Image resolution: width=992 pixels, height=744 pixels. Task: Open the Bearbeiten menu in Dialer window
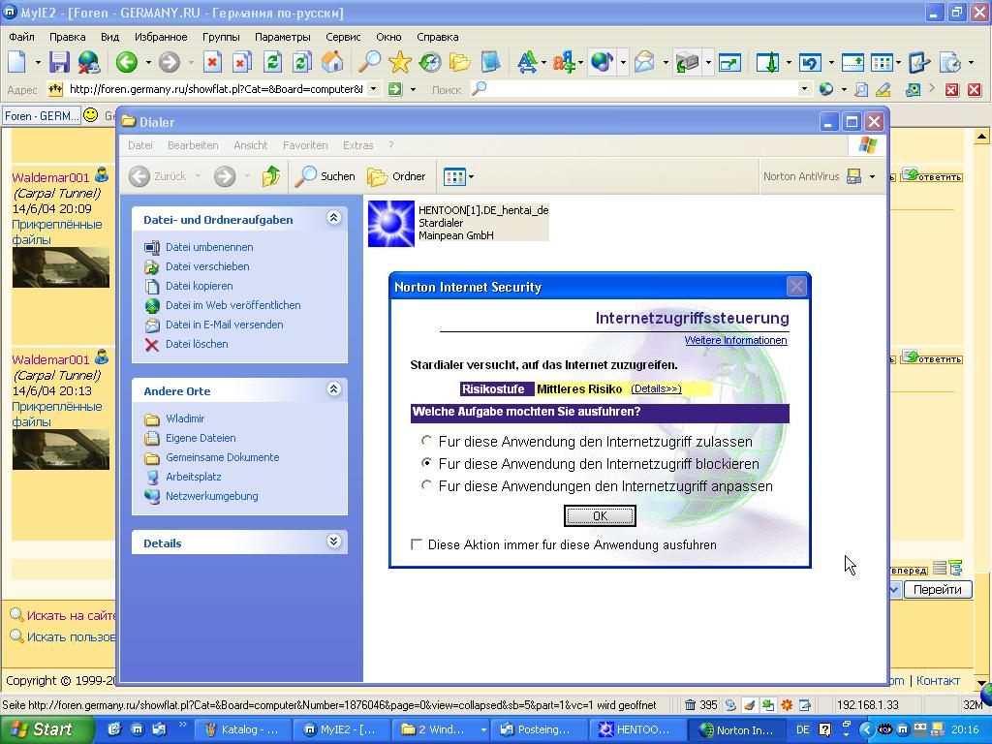point(193,145)
